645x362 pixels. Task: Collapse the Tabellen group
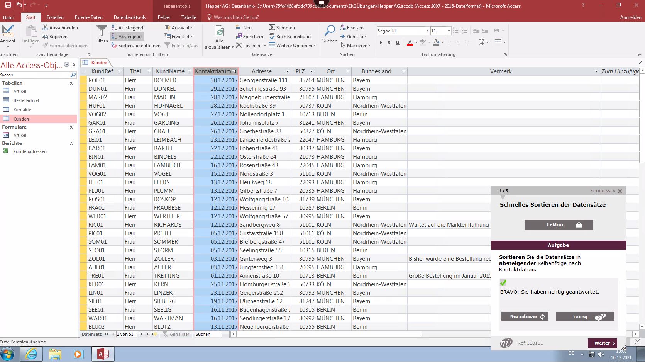tap(71, 83)
